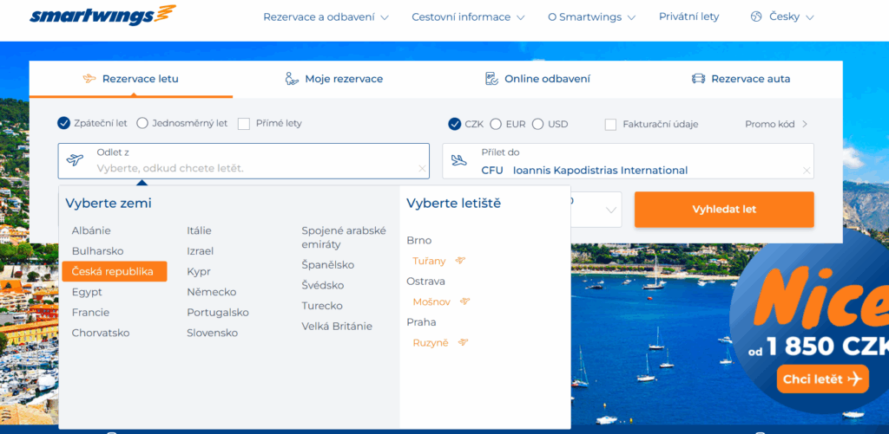Choose Velká Británie from country list
This screenshot has width=889, height=434.
(x=337, y=326)
